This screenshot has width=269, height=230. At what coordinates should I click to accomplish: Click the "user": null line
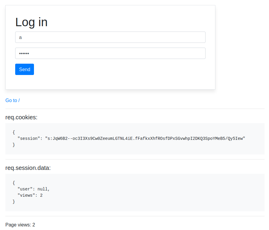tap(34, 189)
